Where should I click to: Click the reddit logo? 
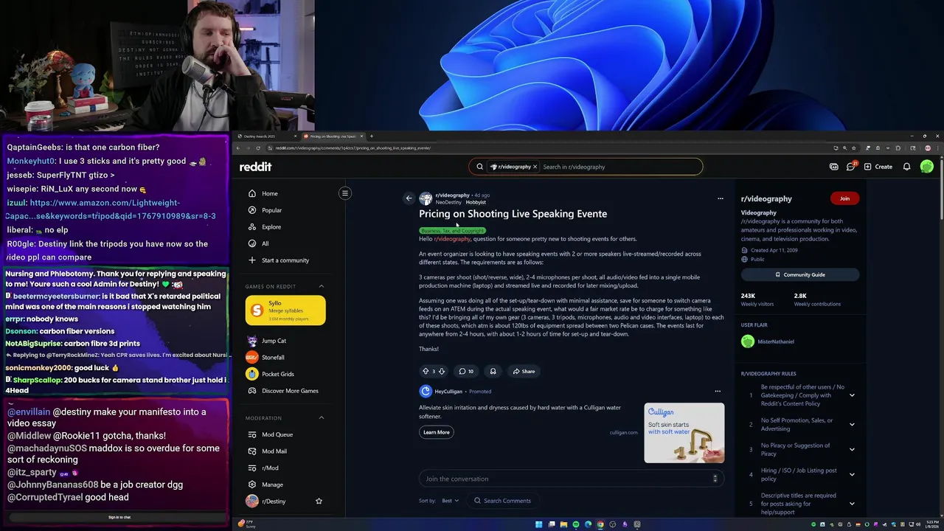click(x=255, y=167)
